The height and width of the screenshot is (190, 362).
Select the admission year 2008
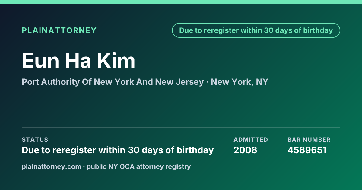pos(245,150)
